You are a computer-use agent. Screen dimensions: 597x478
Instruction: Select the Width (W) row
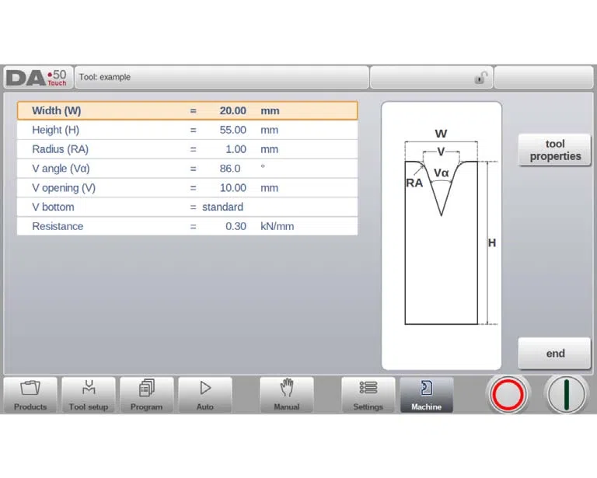187,110
